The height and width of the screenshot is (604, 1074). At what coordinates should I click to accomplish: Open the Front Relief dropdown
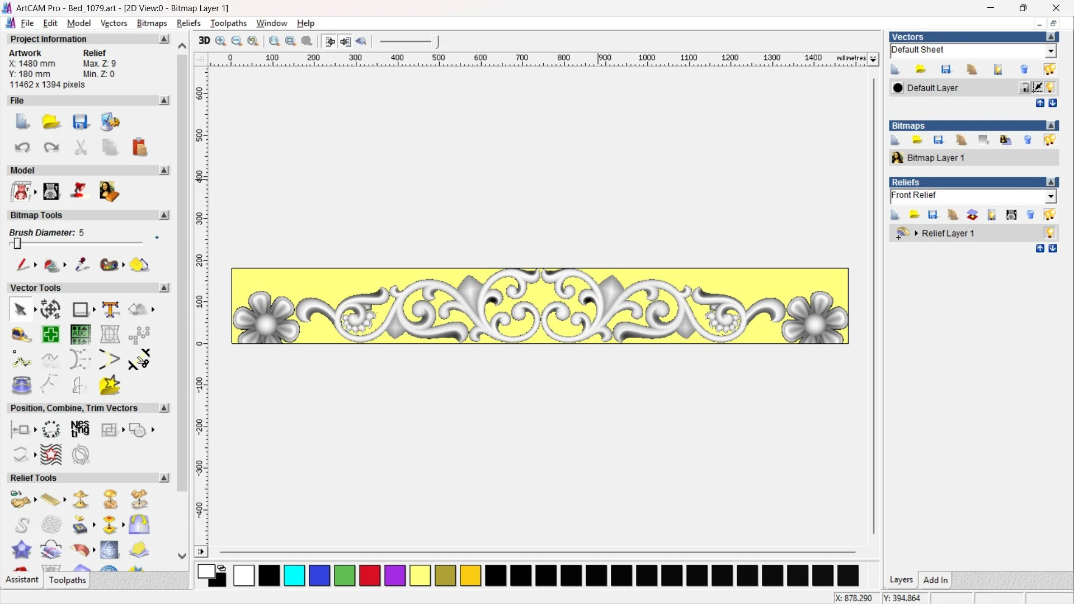pos(1051,196)
